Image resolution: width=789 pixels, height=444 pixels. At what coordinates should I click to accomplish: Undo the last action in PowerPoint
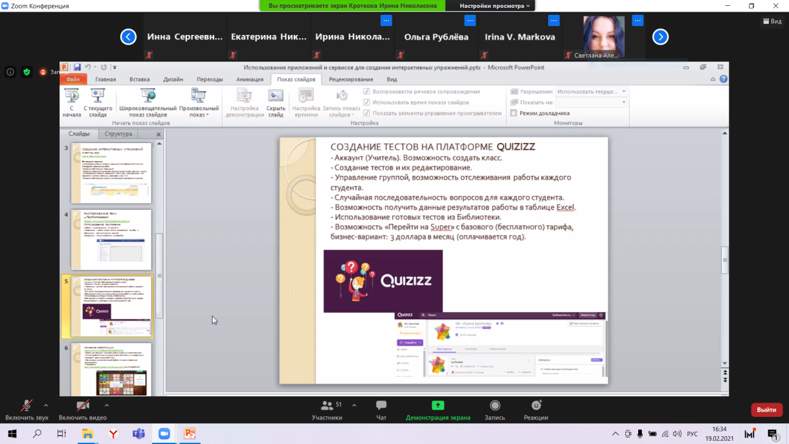click(87, 67)
